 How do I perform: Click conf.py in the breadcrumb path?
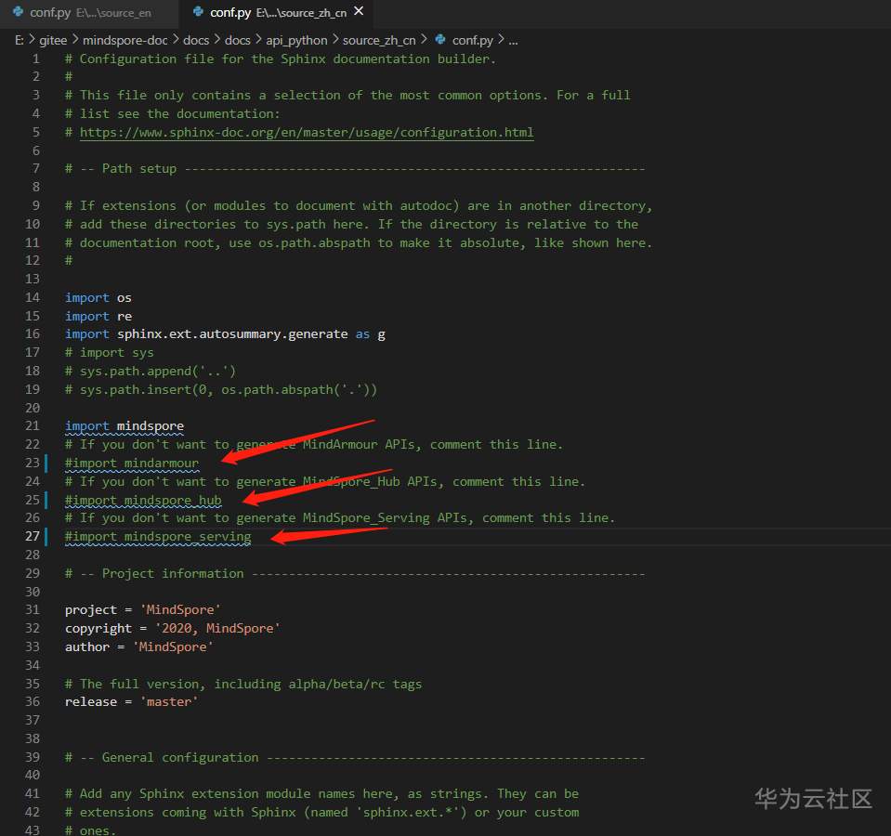click(473, 40)
